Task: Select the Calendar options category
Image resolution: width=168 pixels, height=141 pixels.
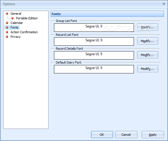Action: point(17,23)
